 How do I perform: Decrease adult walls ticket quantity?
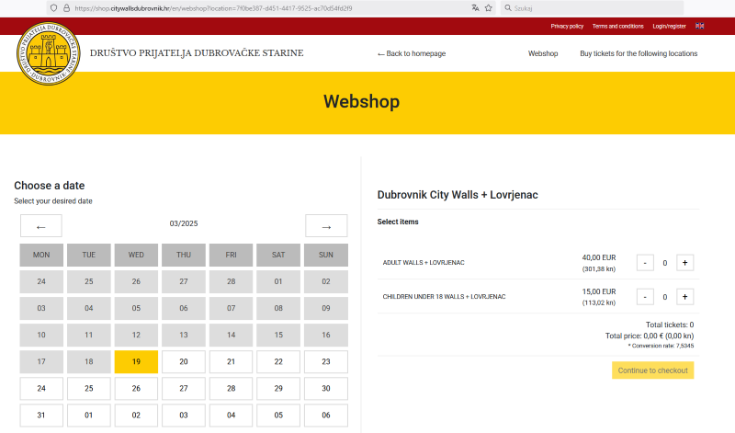645,263
